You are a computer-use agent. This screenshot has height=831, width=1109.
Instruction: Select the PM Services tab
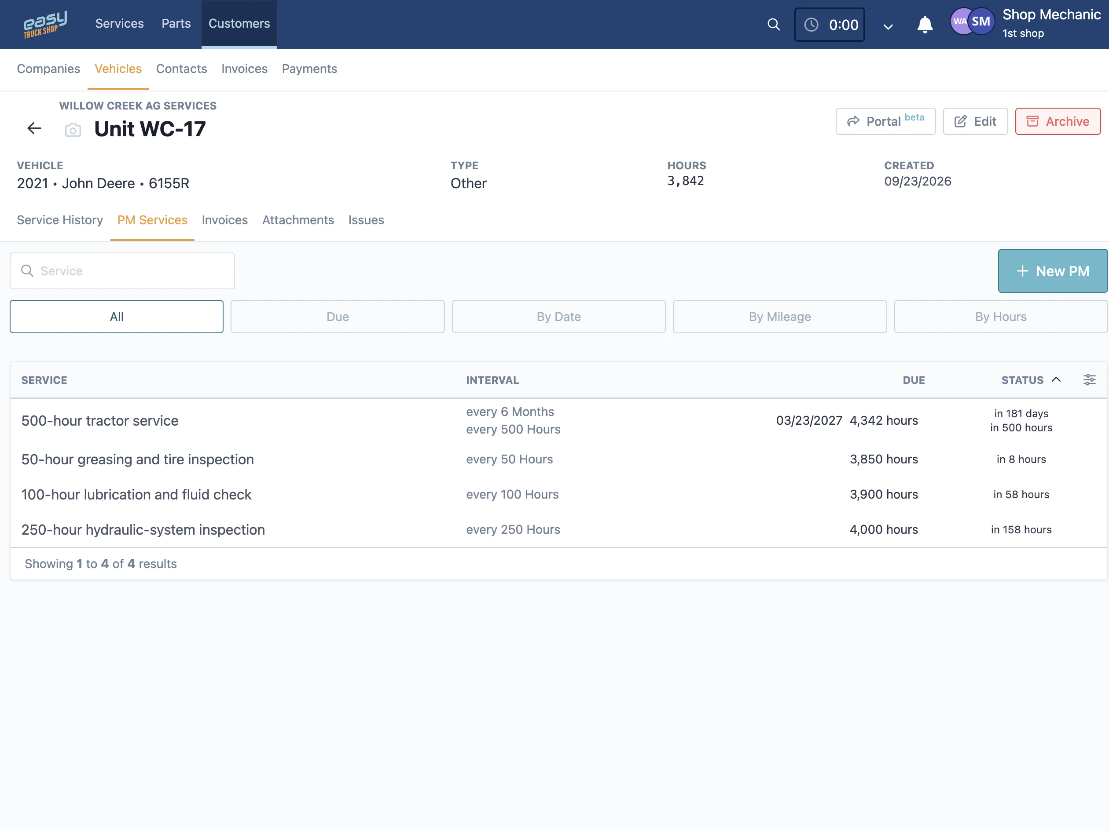(x=152, y=220)
